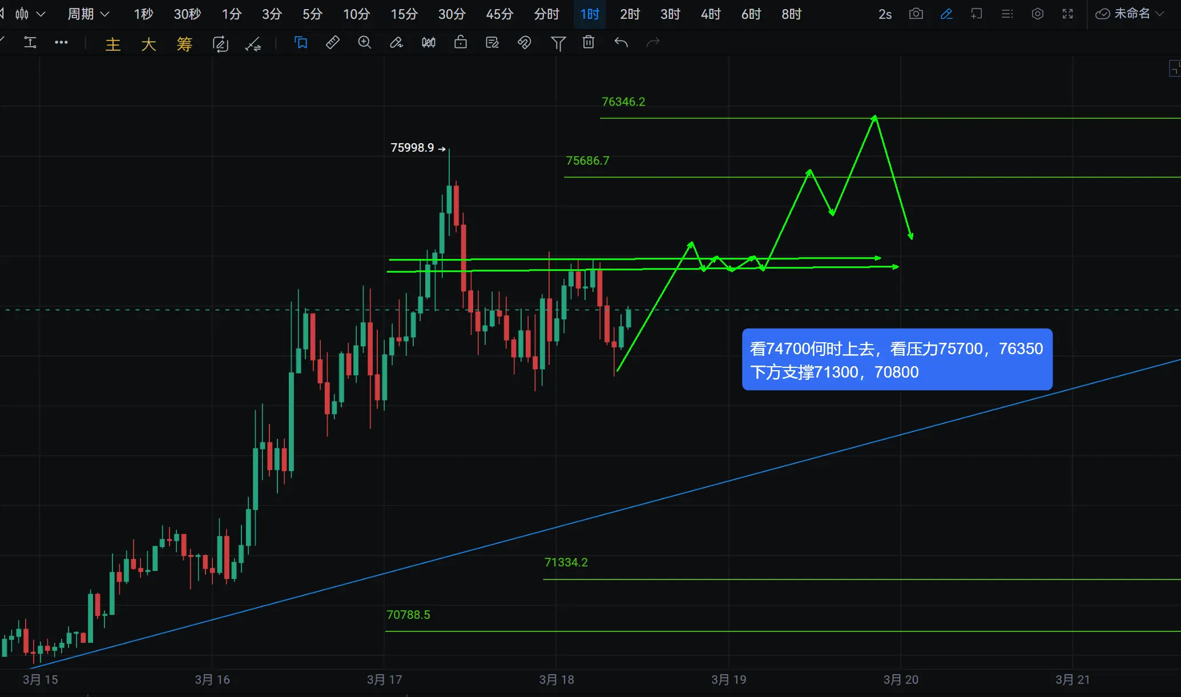Delete drawings with the trash icon
Viewport: 1181px width, 697px height.
coord(589,43)
